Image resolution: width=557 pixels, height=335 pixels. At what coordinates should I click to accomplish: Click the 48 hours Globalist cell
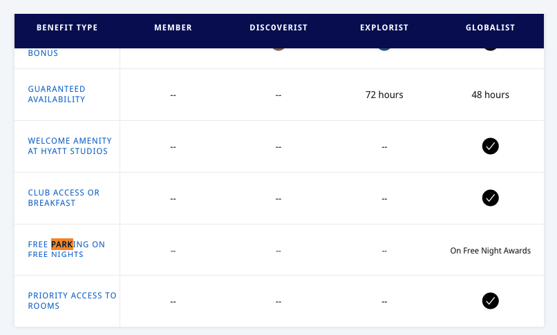click(x=490, y=95)
